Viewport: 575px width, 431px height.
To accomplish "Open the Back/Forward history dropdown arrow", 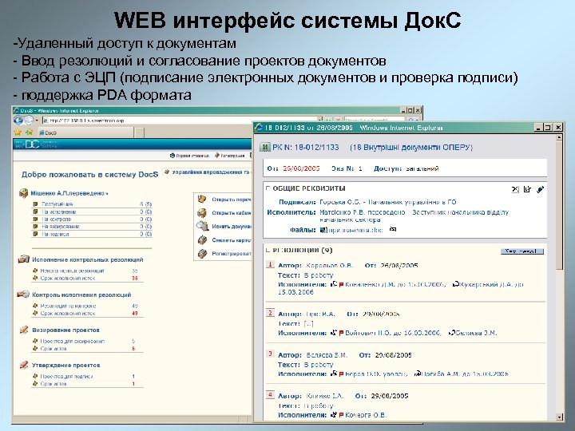I will [37, 121].
